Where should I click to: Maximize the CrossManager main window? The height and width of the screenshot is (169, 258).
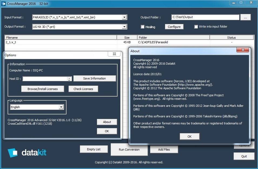coord(241,3)
